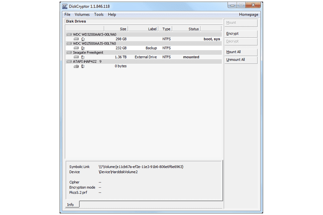Select the Info tab
This screenshot has width=323, height=215.
72,205
